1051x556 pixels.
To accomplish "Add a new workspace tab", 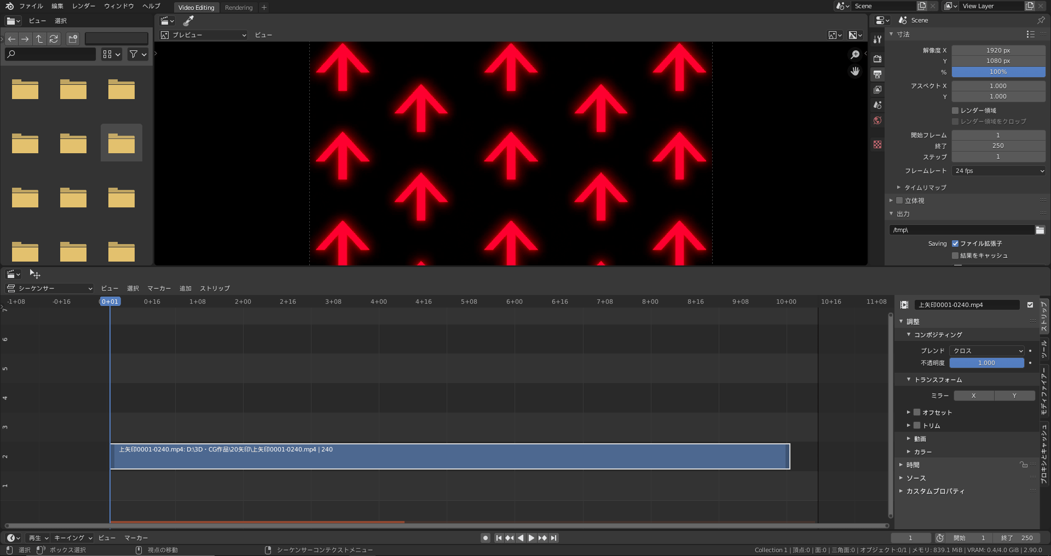I will point(264,8).
